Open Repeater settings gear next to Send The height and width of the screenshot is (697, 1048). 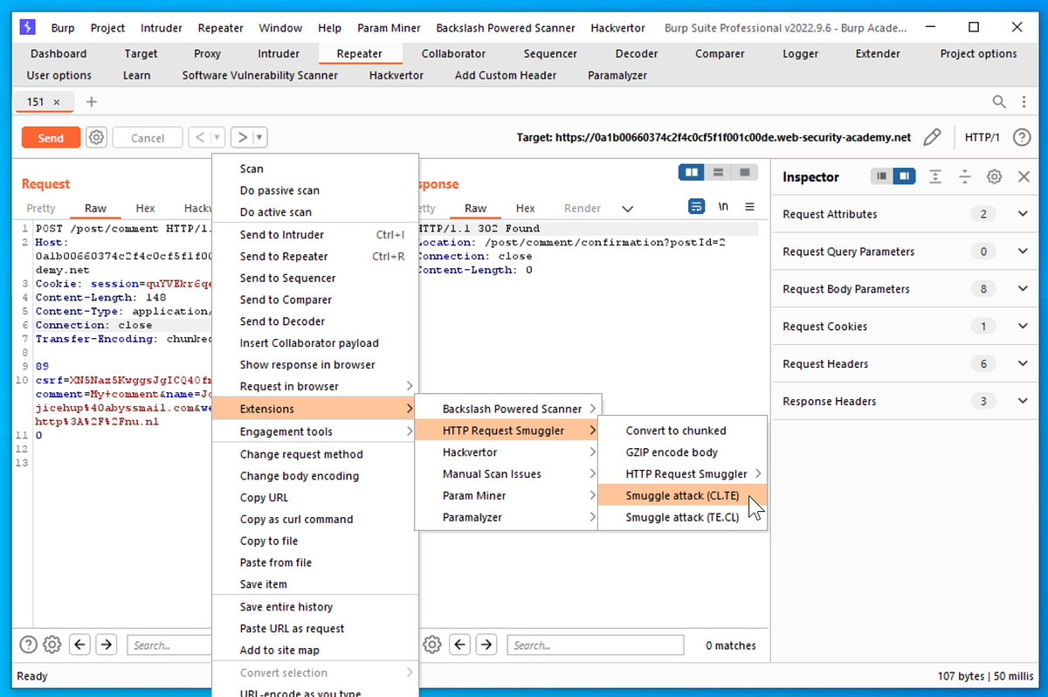(96, 137)
